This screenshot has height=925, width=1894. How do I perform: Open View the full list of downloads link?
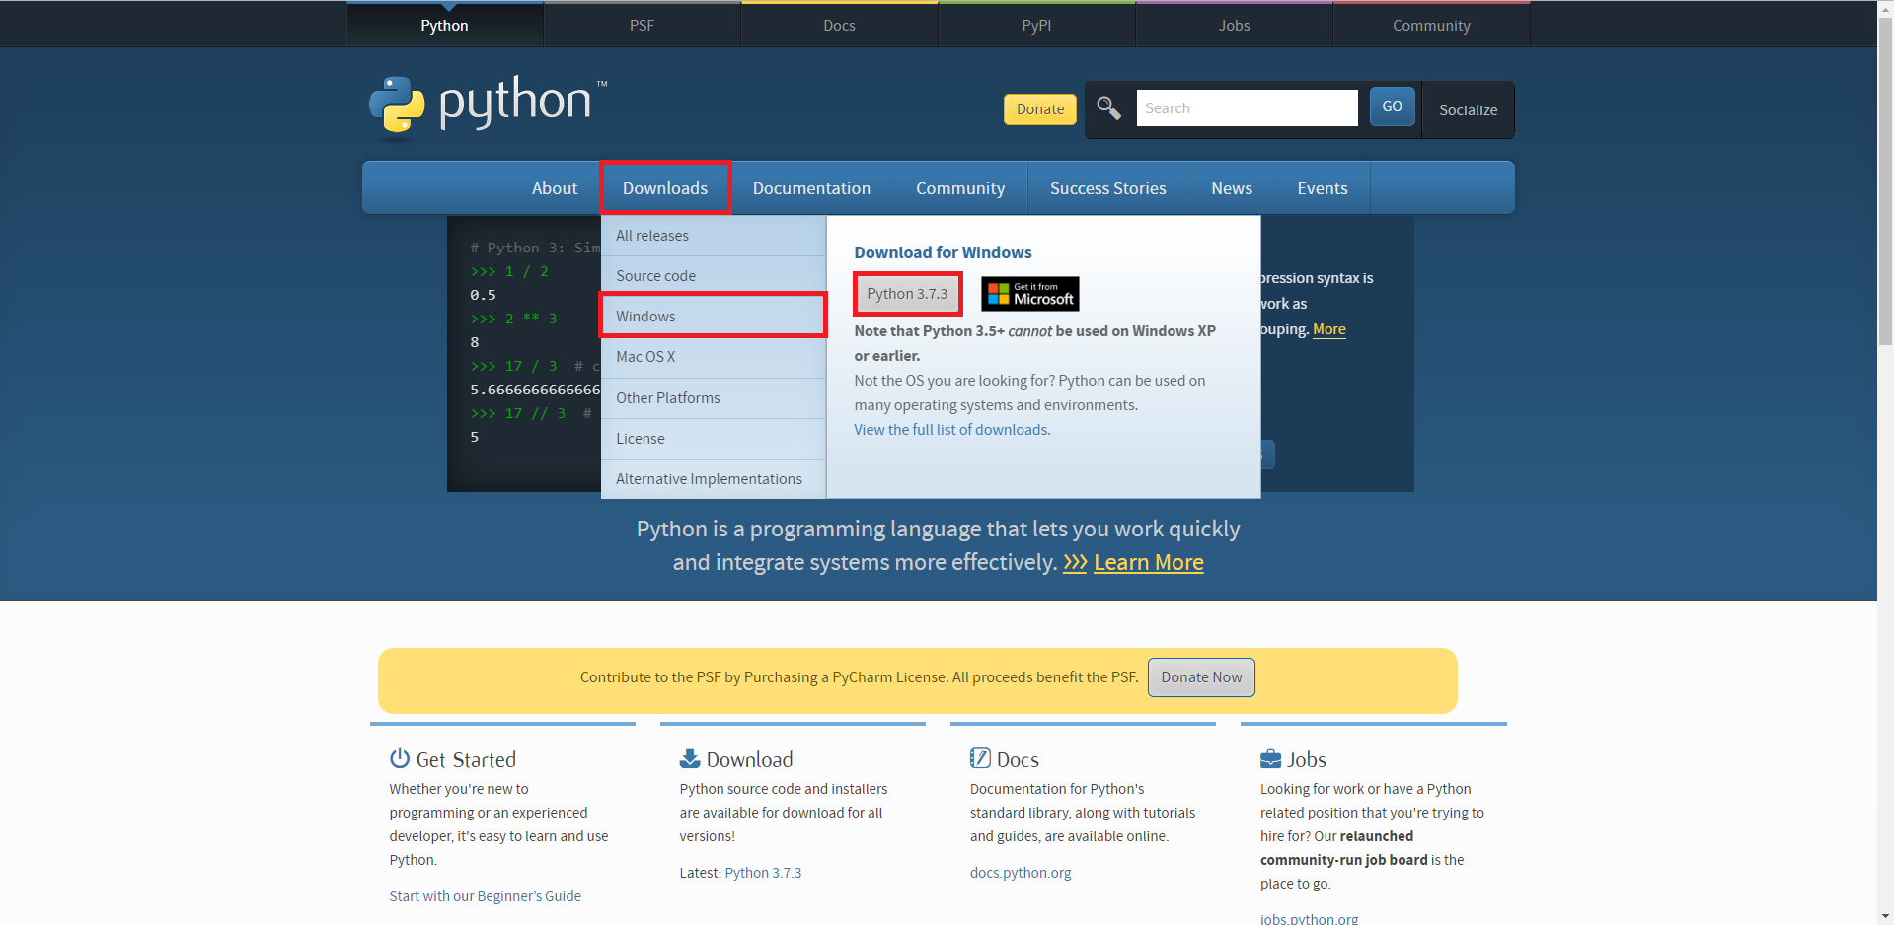click(951, 430)
